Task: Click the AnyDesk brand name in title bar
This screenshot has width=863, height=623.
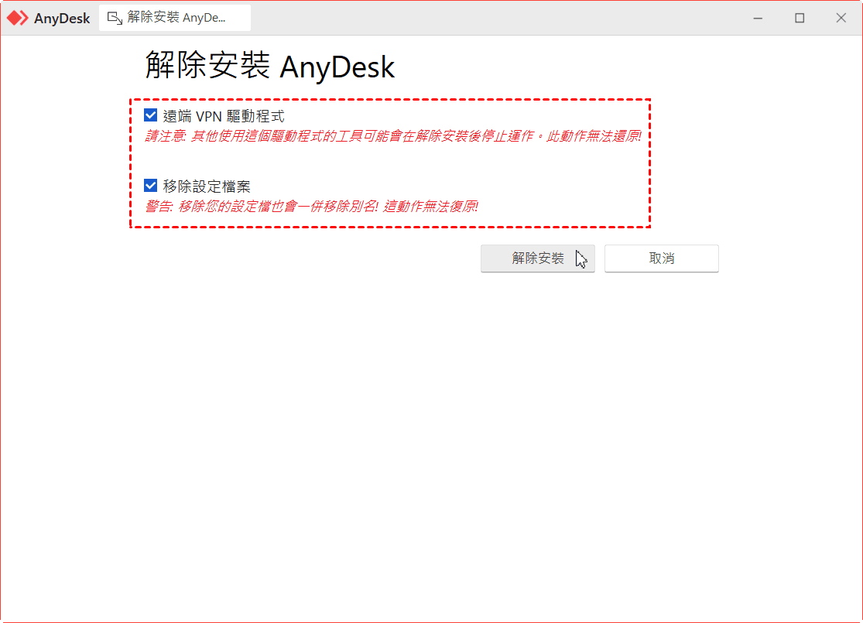Action: click(x=62, y=18)
